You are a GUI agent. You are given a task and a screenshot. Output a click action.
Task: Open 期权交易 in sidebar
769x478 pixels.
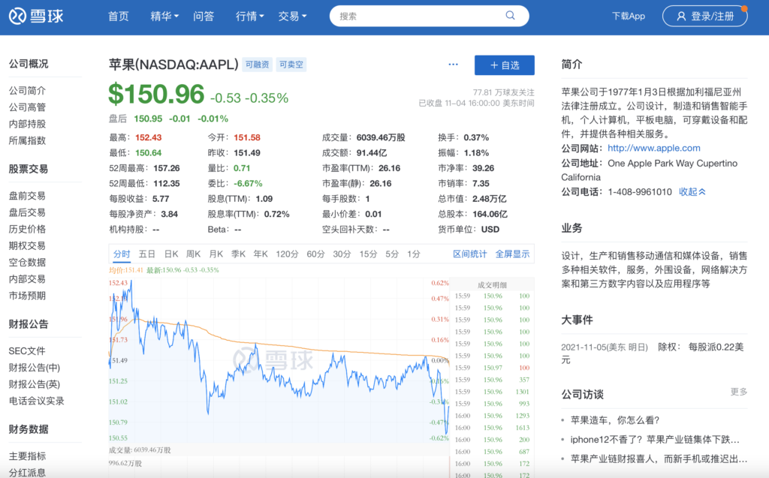[27, 245]
